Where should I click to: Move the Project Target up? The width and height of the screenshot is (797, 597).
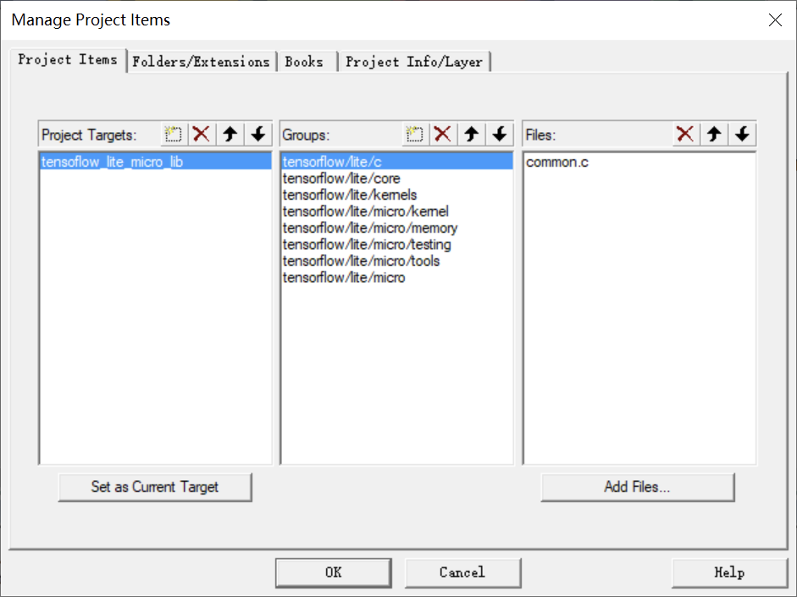coord(230,135)
